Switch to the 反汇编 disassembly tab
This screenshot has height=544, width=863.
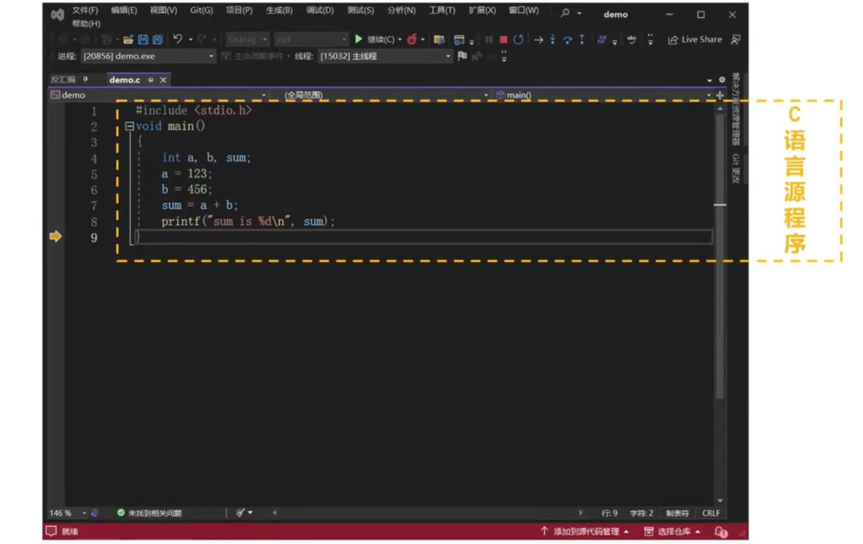tap(63, 80)
